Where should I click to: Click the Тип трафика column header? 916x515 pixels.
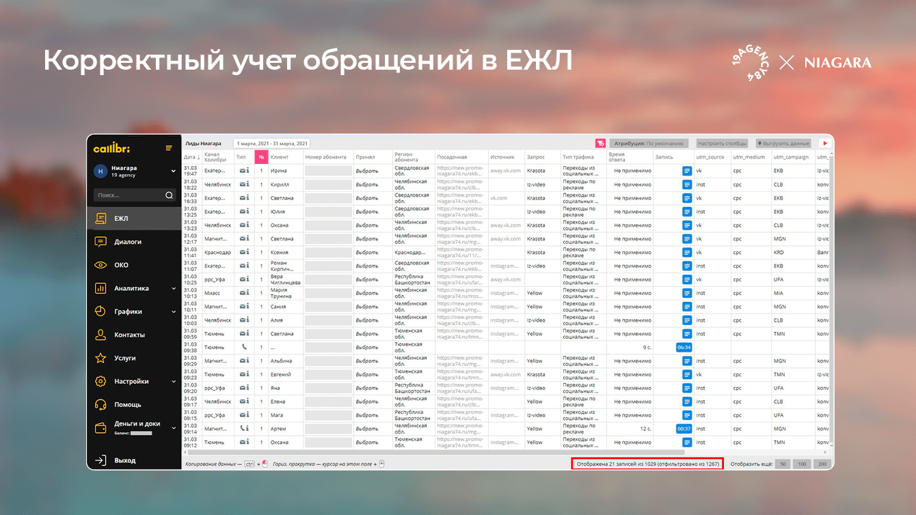pos(579,157)
